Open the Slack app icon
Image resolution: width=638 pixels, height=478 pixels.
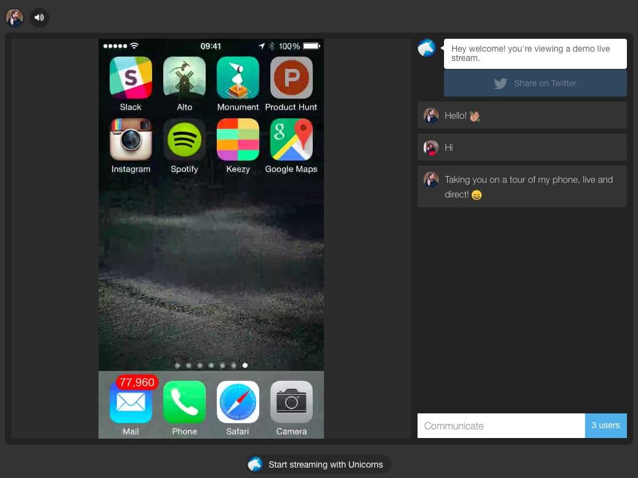tap(131, 78)
